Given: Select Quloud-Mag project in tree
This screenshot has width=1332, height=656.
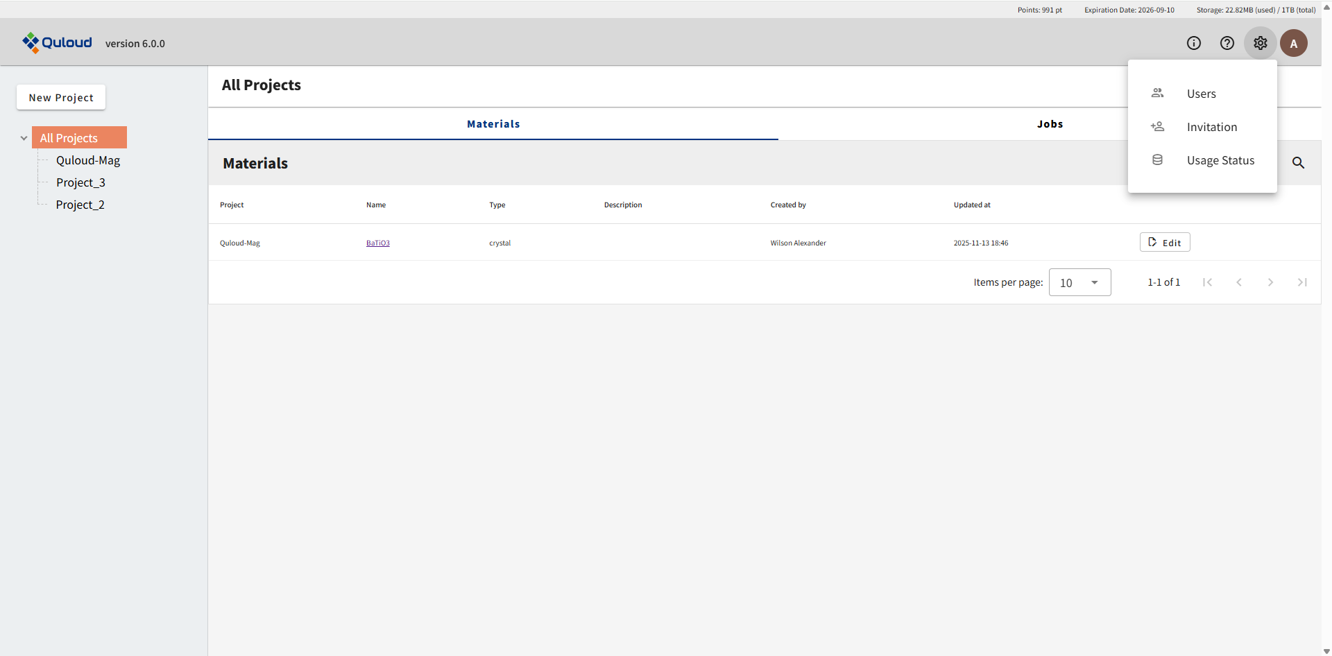Looking at the screenshot, I should point(88,160).
